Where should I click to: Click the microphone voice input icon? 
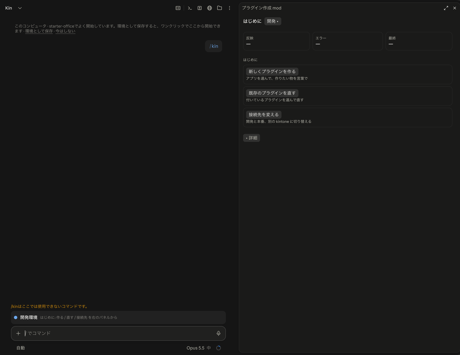[x=218, y=333]
